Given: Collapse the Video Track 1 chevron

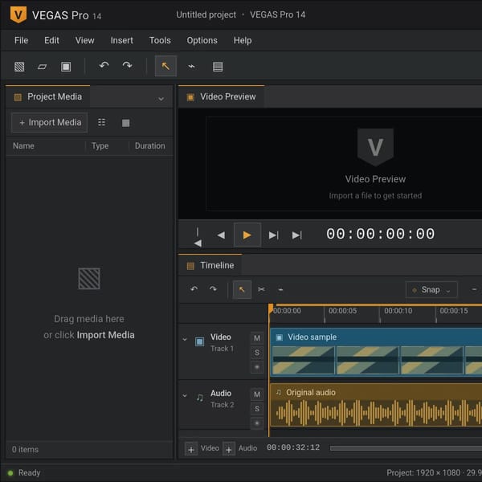Looking at the screenshot, I should [x=185, y=339].
